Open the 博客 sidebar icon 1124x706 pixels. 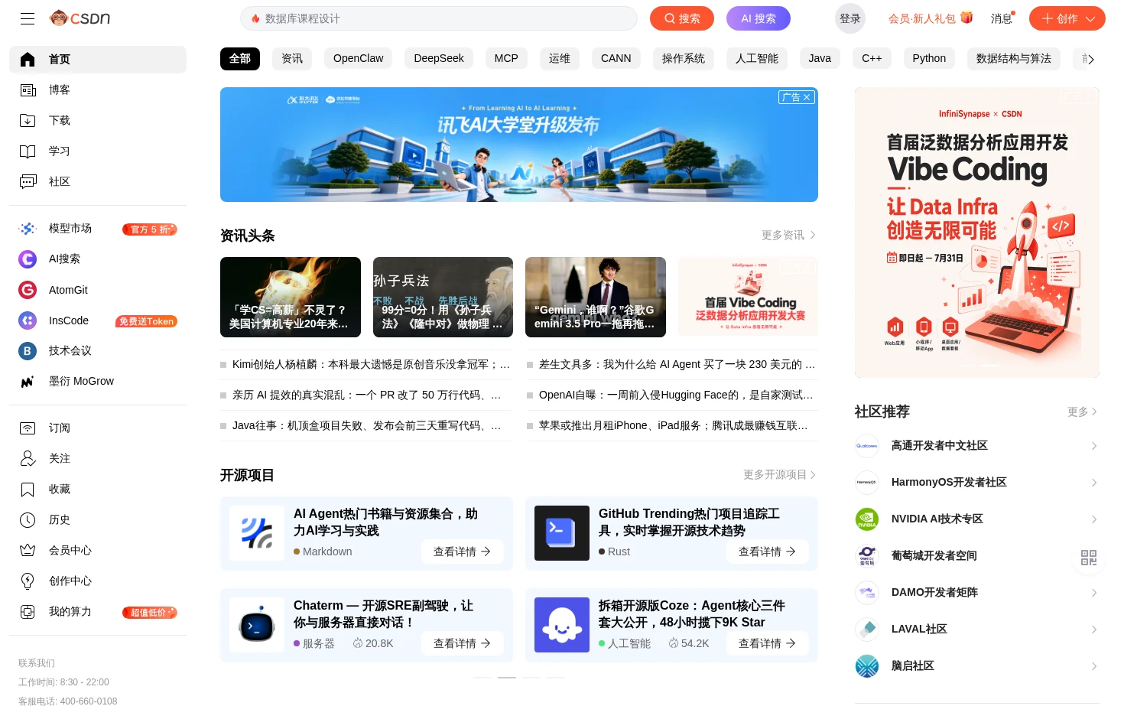28,90
